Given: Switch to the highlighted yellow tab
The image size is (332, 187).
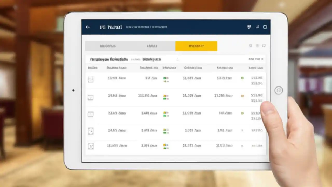Looking at the screenshot, I should point(196,46).
